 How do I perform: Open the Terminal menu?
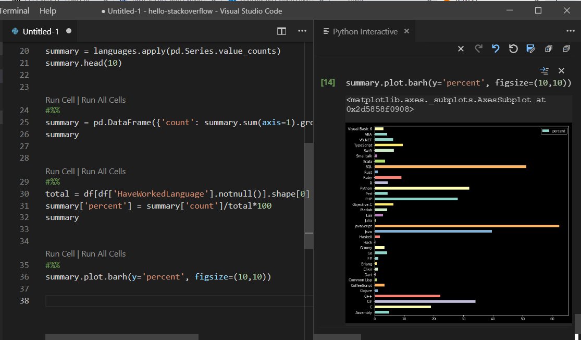(x=15, y=10)
